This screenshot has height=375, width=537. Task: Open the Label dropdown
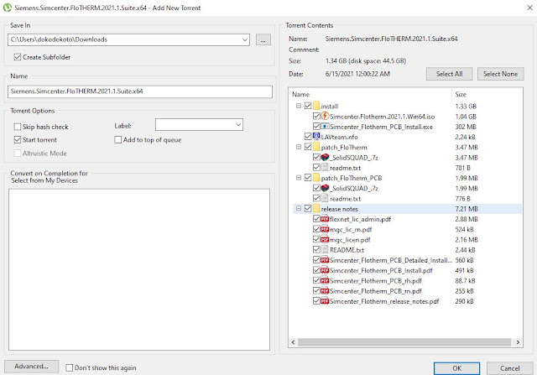coord(238,125)
